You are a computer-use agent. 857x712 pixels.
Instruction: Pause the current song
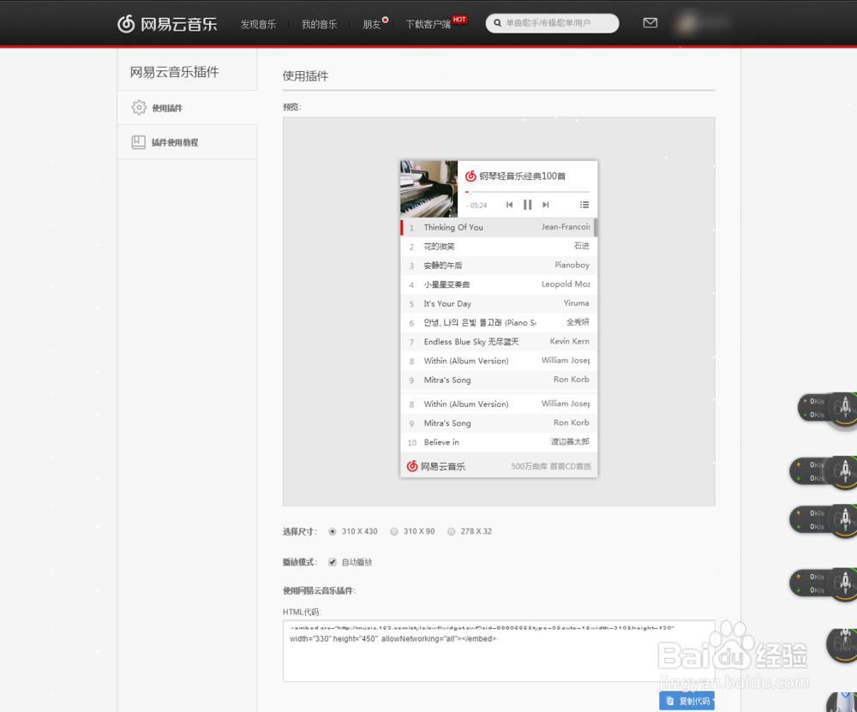(527, 205)
